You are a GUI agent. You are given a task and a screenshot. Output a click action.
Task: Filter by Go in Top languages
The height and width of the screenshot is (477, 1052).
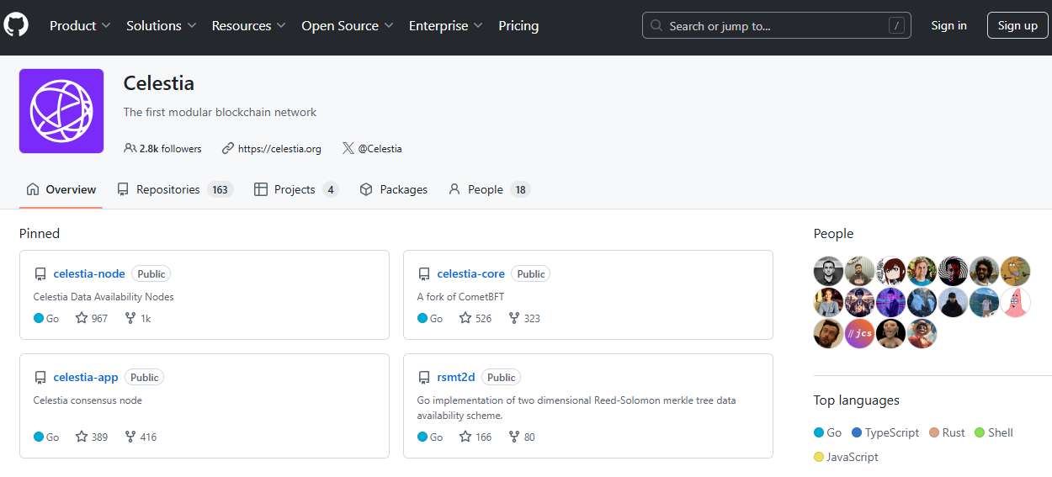coord(827,432)
